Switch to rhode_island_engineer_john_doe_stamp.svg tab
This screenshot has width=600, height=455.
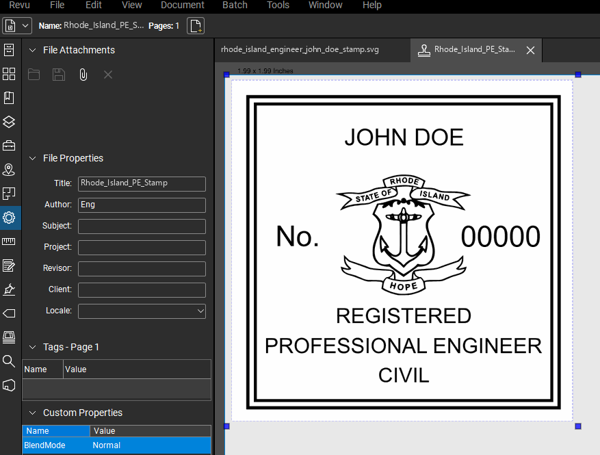tap(300, 50)
